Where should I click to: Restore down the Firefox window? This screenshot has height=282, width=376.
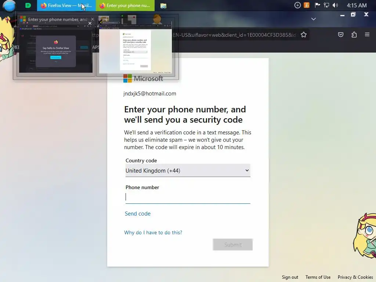[353, 15]
